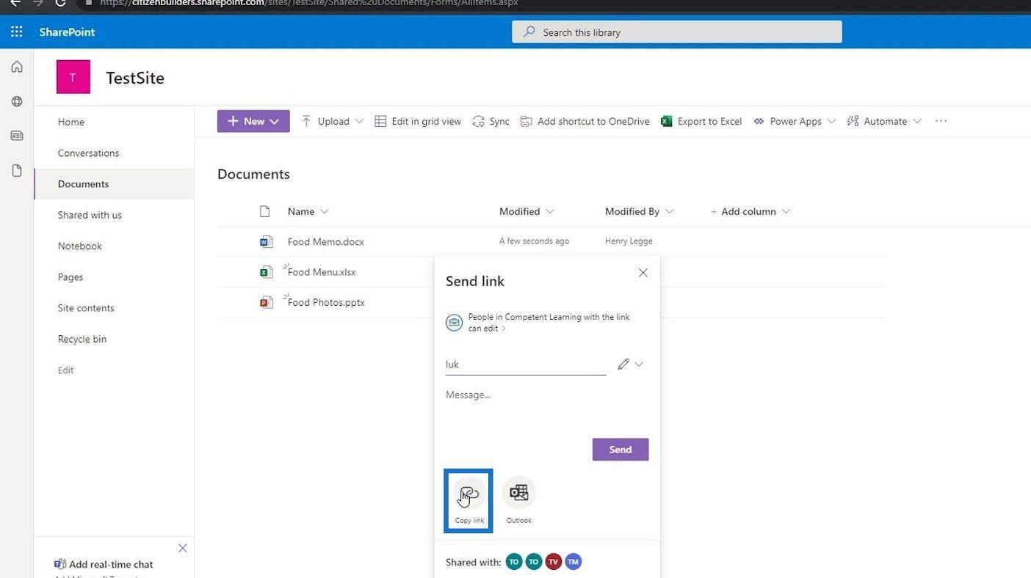Click the Search this library box
Screen dimensions: 1031x578
pos(677,32)
